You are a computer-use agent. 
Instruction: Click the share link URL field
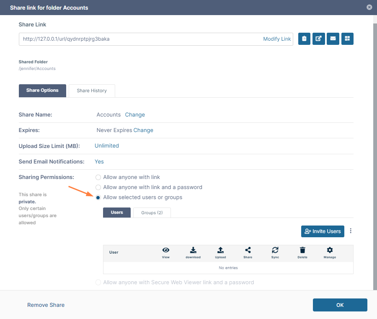pos(138,39)
